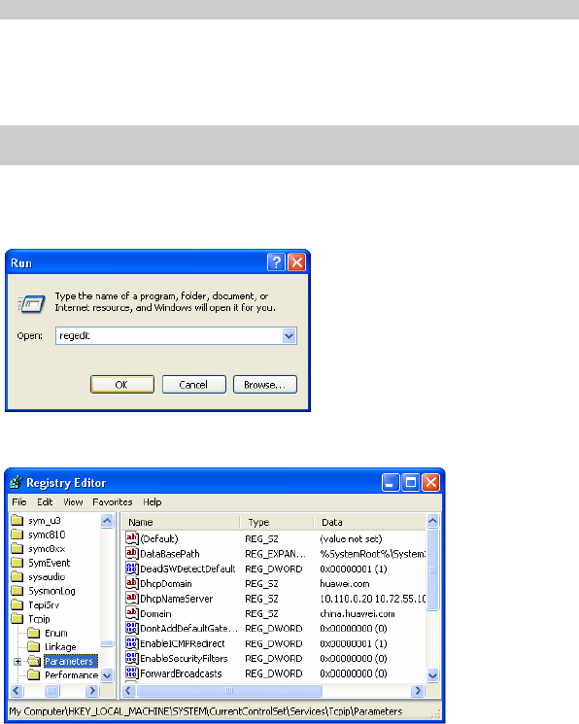579x724 pixels.
Task: Click the Registry Editor title bar icon
Action: point(17,482)
